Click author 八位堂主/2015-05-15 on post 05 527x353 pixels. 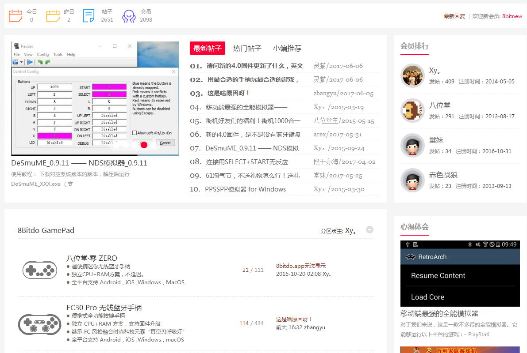[x=344, y=121]
